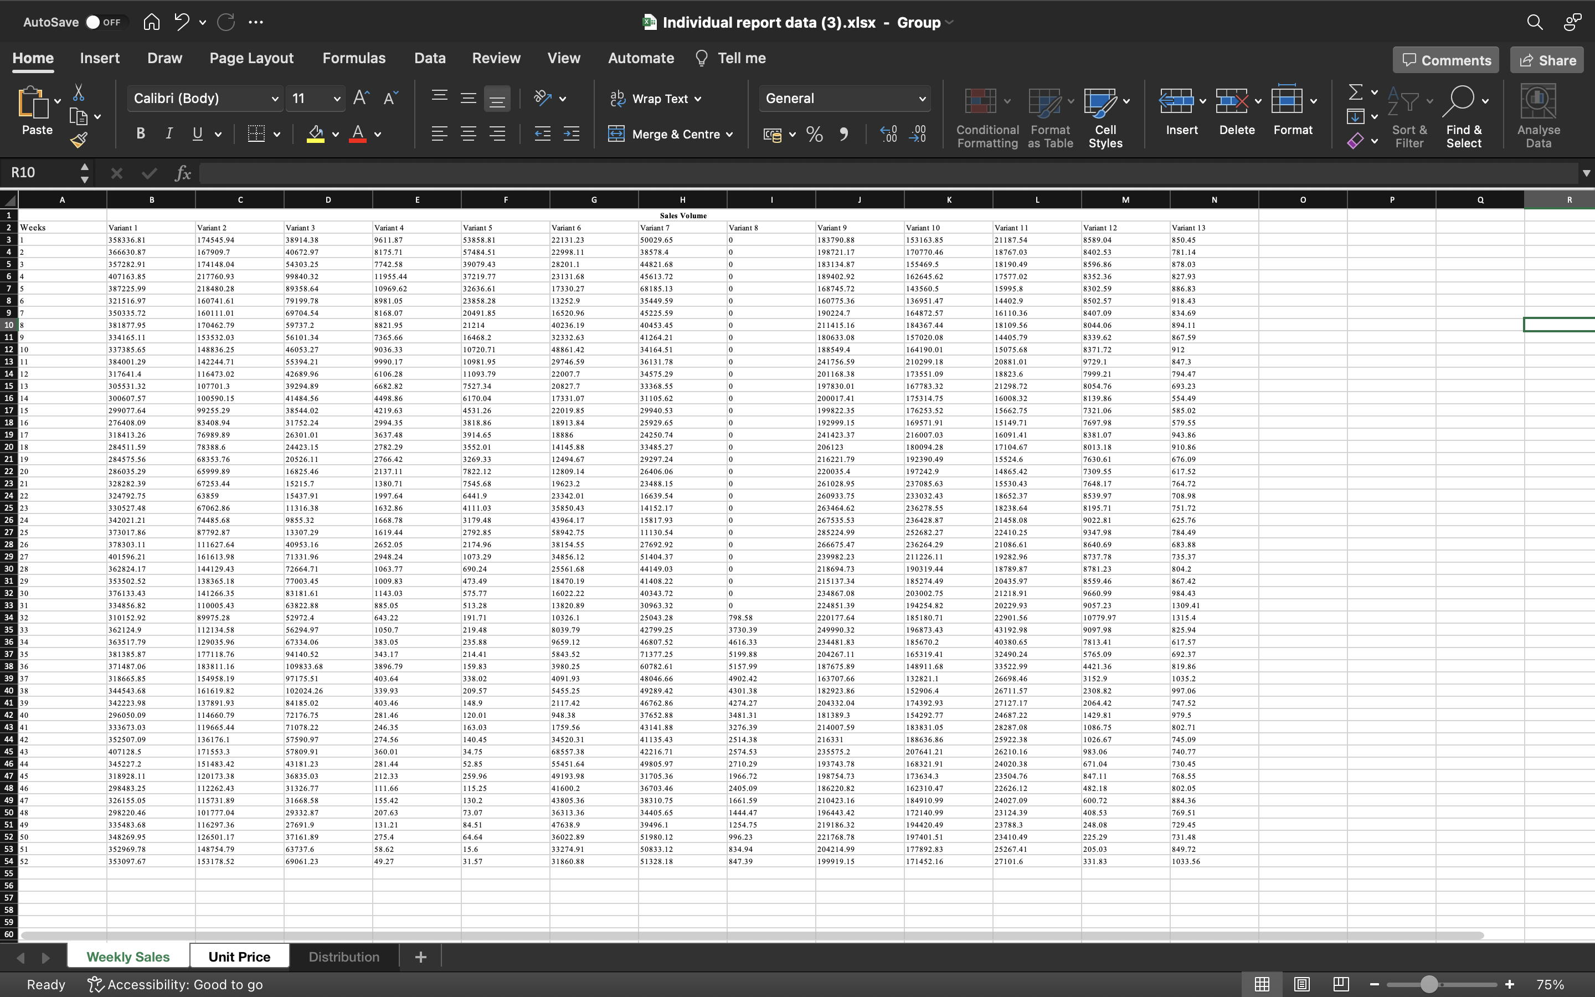Increase decimal places

pyautogui.click(x=888, y=135)
